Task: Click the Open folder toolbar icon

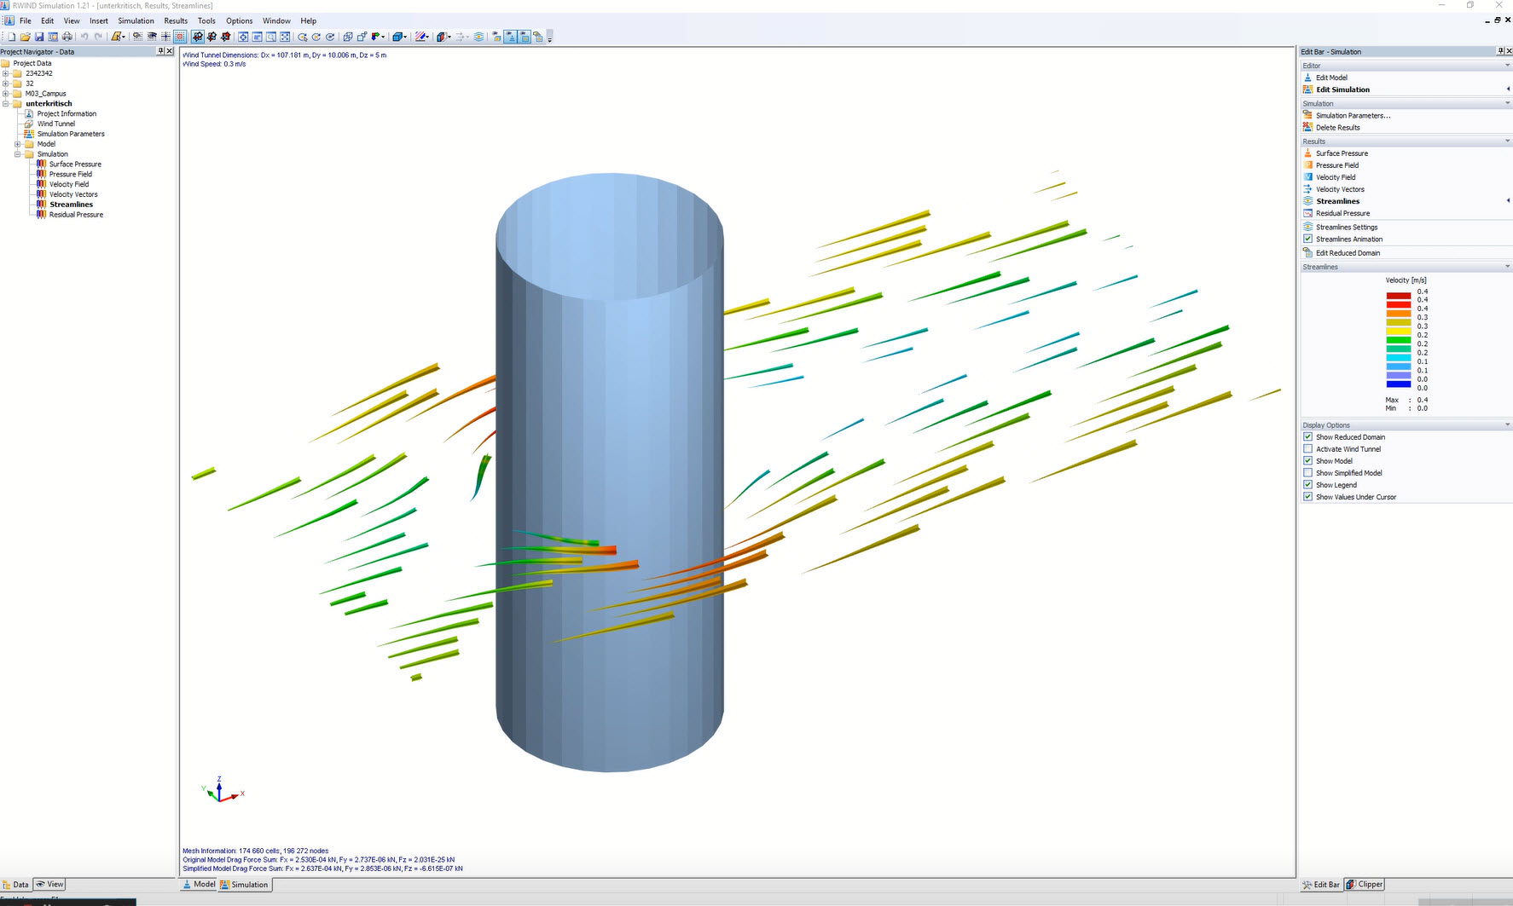Action: tap(25, 37)
